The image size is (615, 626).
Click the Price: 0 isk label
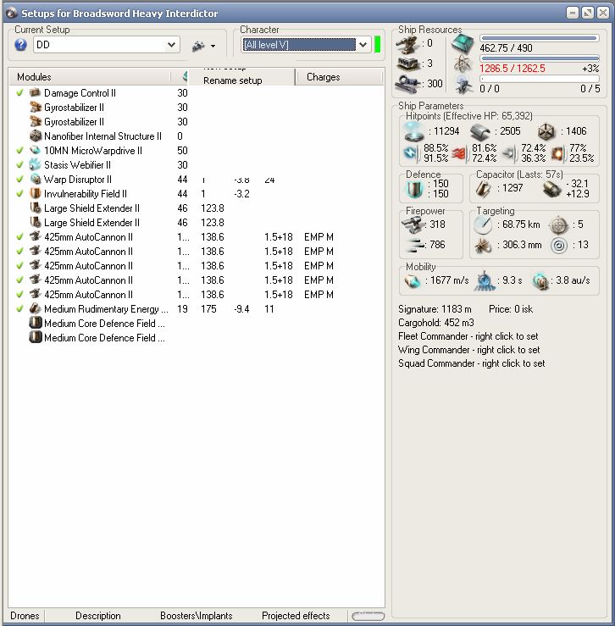(511, 309)
